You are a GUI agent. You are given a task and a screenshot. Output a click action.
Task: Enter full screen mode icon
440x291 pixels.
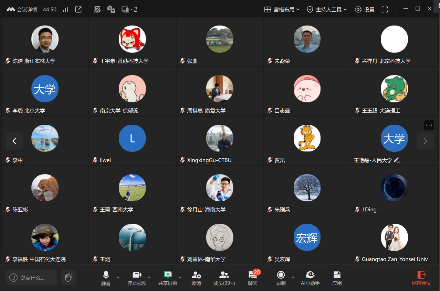pyautogui.click(x=385, y=10)
